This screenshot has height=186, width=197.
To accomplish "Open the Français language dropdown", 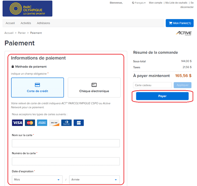I will 139,3.
